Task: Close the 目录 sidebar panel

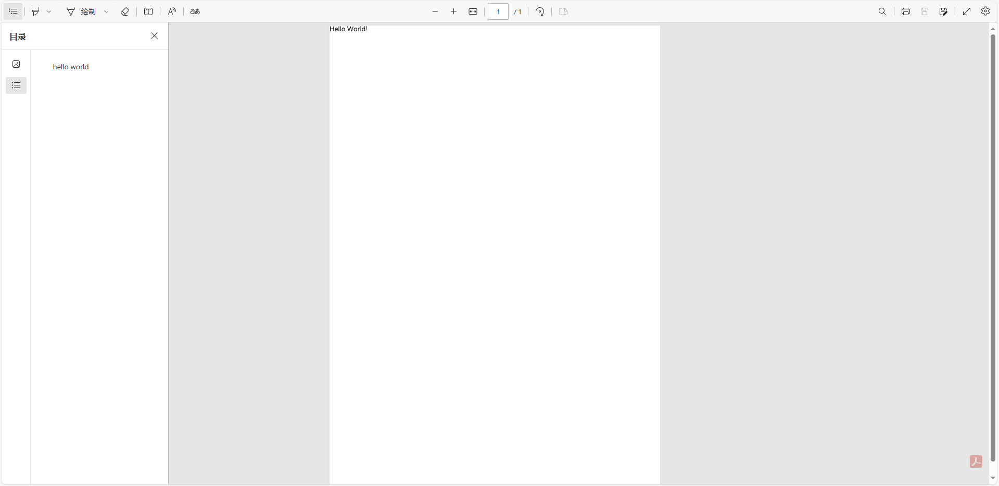Action: point(155,36)
